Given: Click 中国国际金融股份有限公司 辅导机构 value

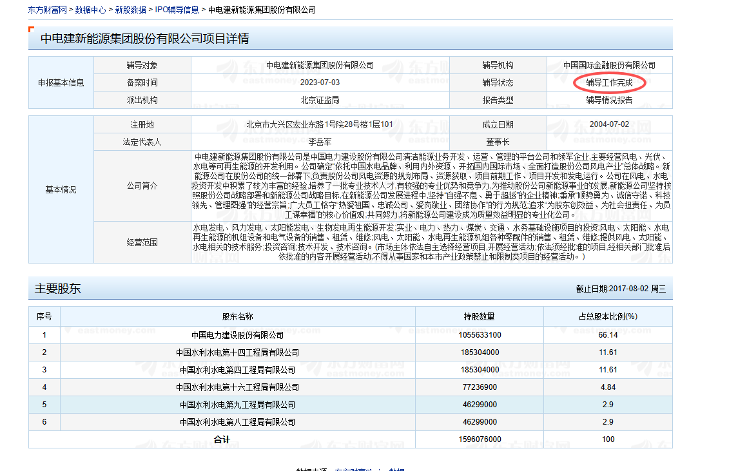Looking at the screenshot, I should point(610,66).
